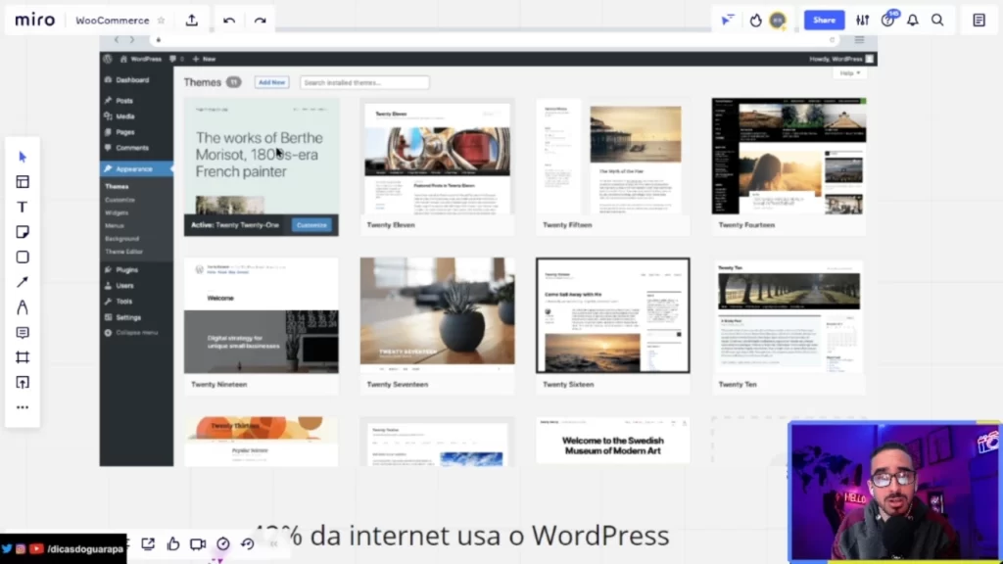Select the Twenty Sixteen theme thumbnail

point(613,315)
